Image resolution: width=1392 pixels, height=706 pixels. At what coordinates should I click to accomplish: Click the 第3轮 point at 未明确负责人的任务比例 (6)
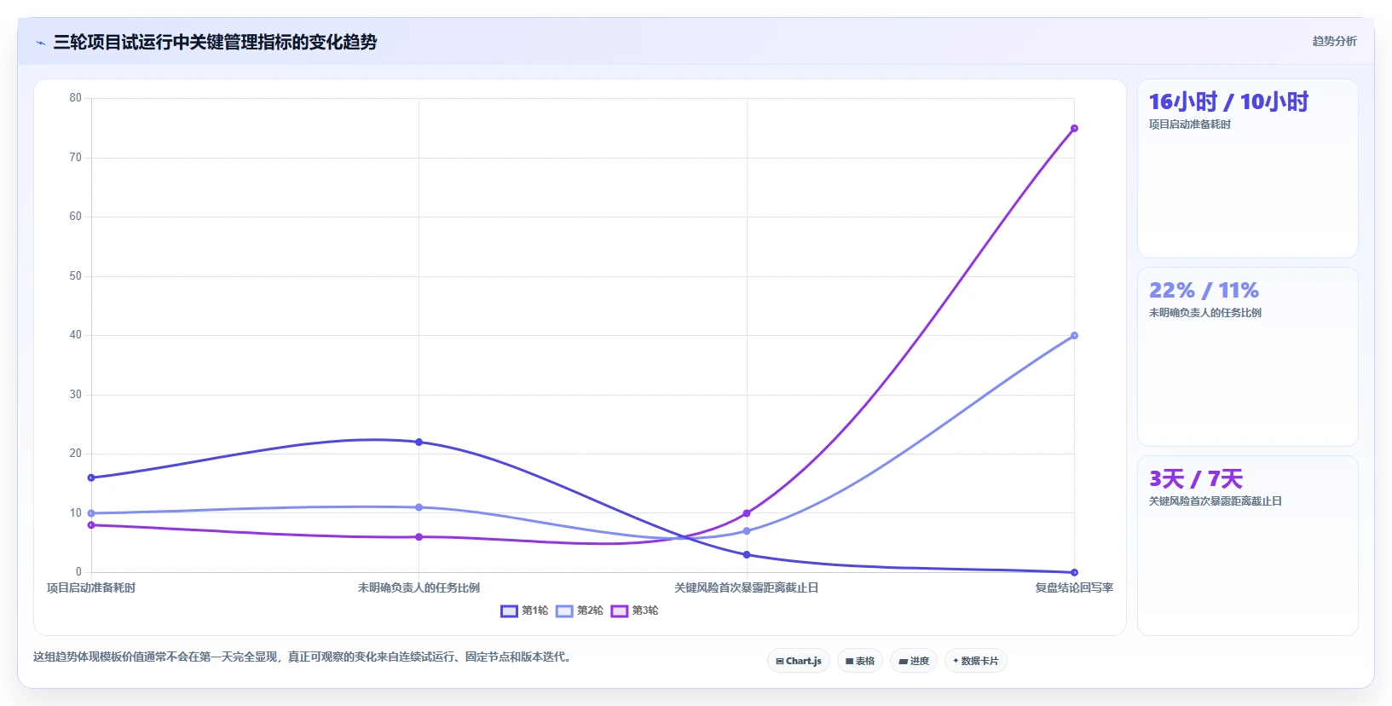point(419,537)
